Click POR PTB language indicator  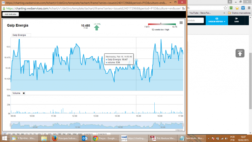tap(233, 139)
